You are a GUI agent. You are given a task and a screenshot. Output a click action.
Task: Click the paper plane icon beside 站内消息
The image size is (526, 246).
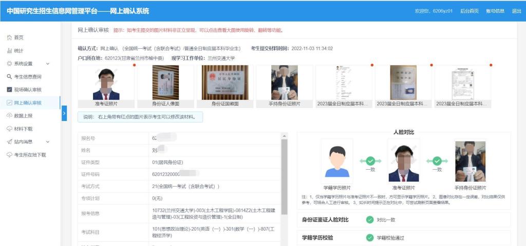(x=9, y=141)
